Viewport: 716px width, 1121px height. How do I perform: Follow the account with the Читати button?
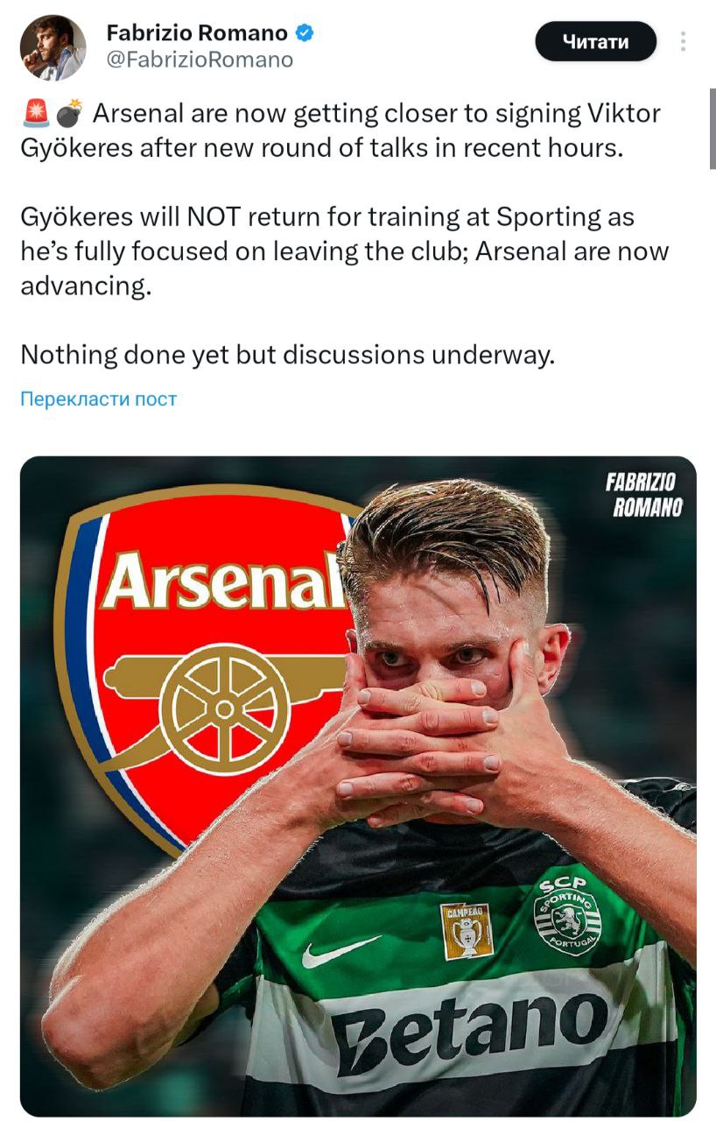[595, 41]
